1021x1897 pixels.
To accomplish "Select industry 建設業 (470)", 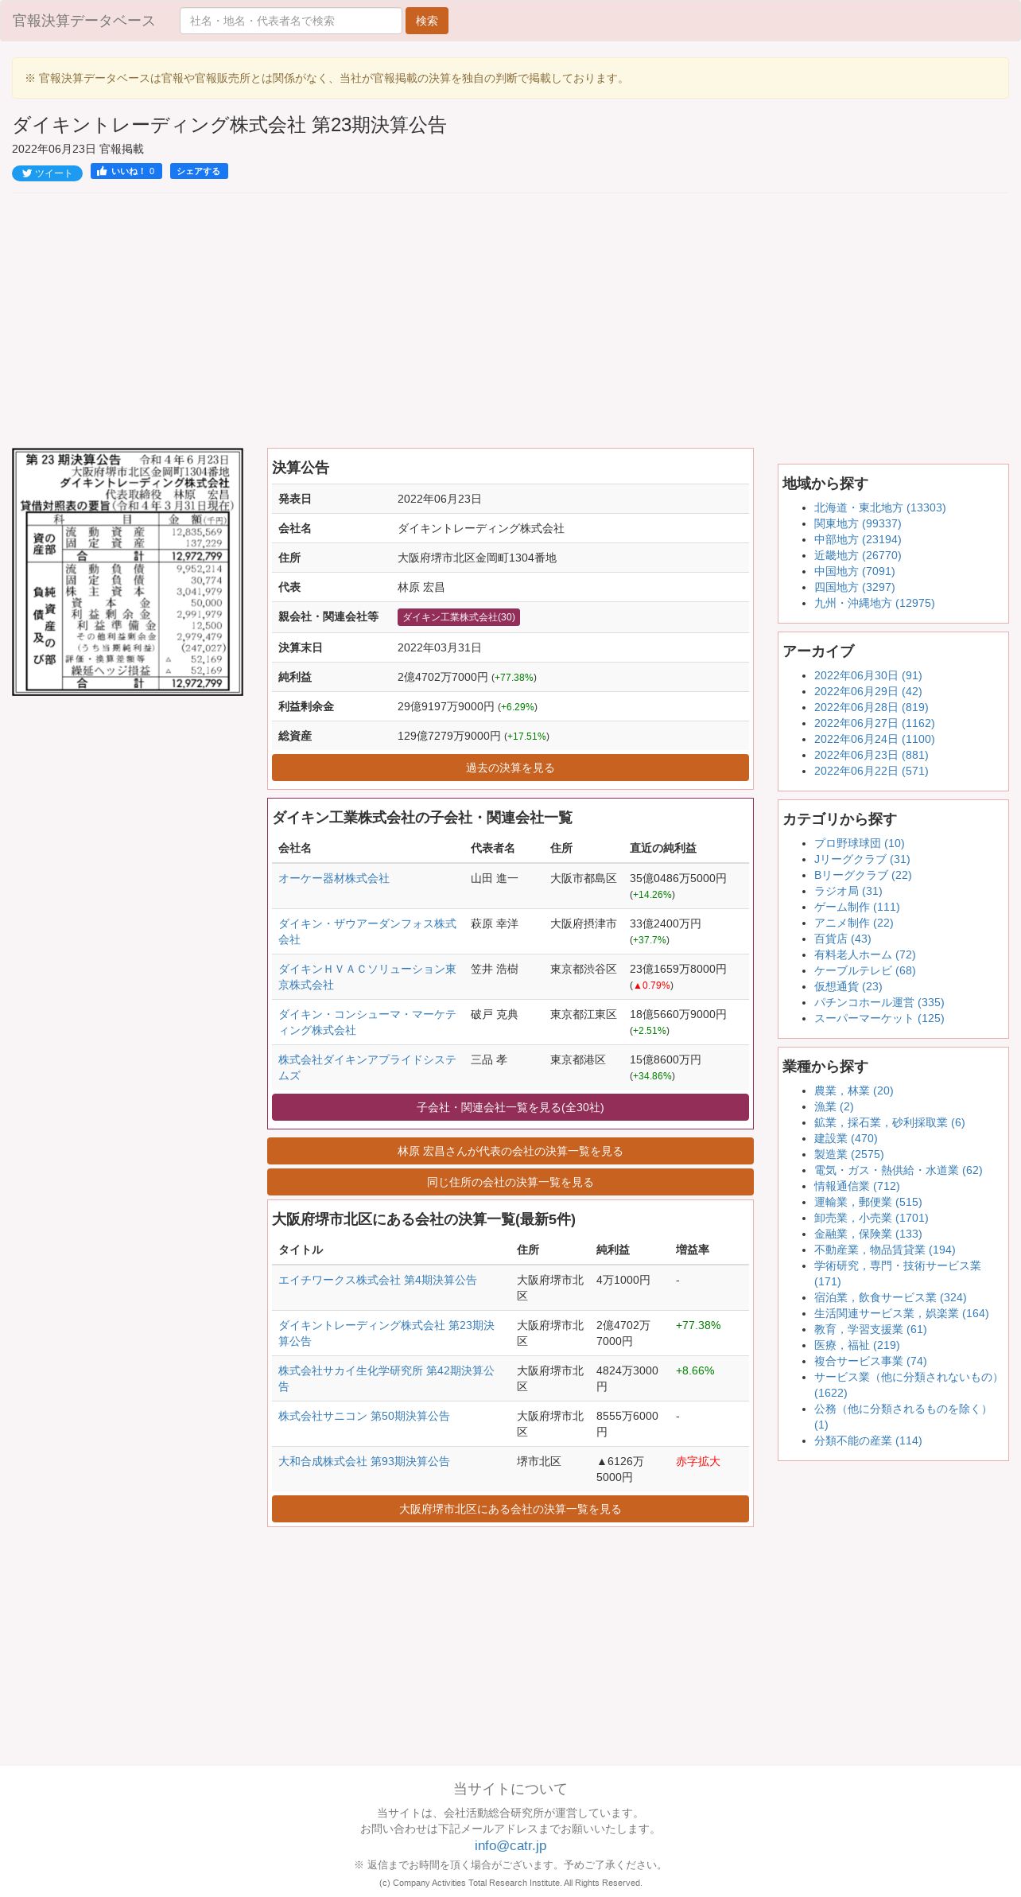I will coord(845,1138).
